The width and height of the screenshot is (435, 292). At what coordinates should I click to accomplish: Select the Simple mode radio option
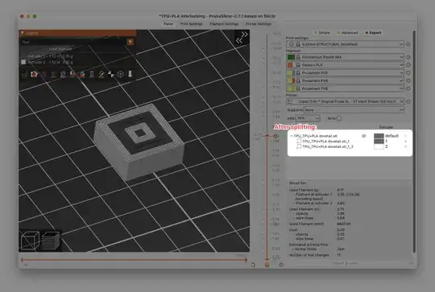tap(321, 33)
